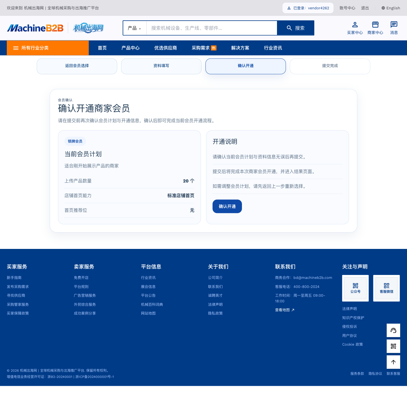Click the 机械出海网 logo graphic
407x396 pixels.
[88, 28]
